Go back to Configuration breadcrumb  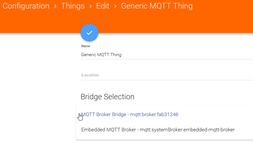coord(26,6)
